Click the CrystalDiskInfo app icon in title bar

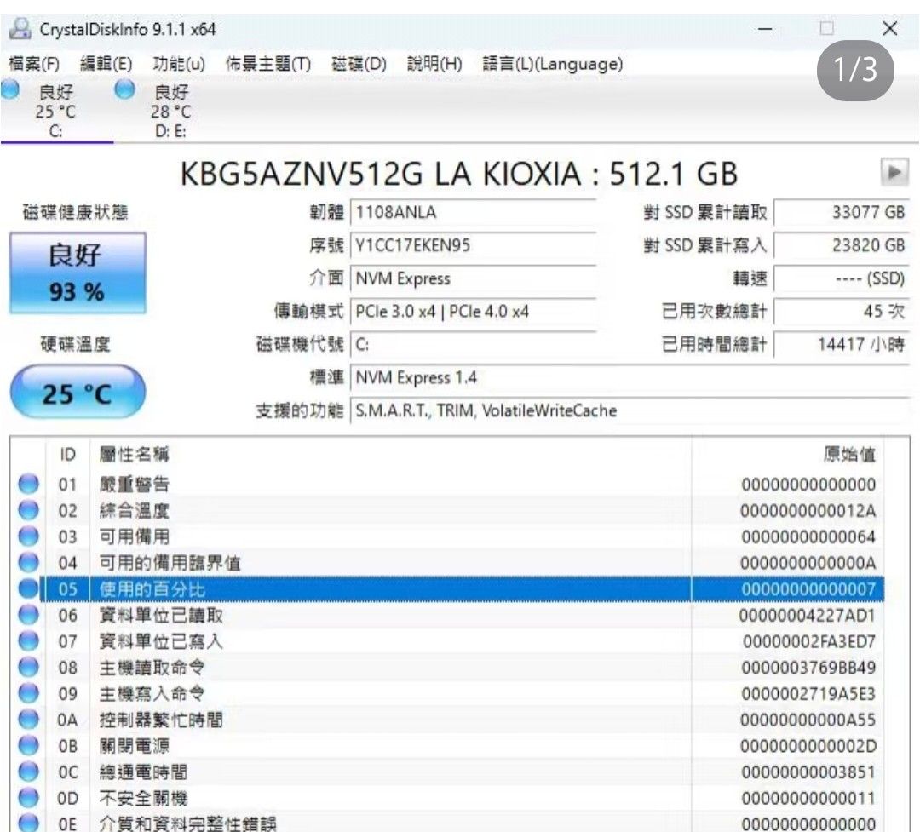pos(20,29)
